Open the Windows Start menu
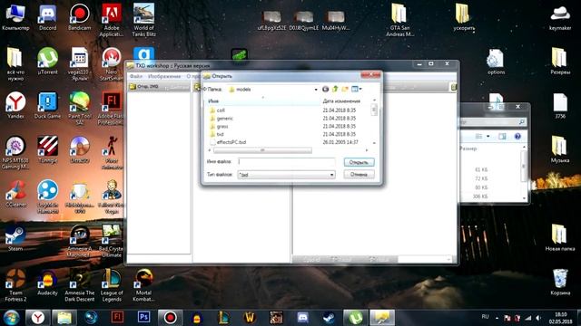This screenshot has width=581, height=326. coord(12,318)
